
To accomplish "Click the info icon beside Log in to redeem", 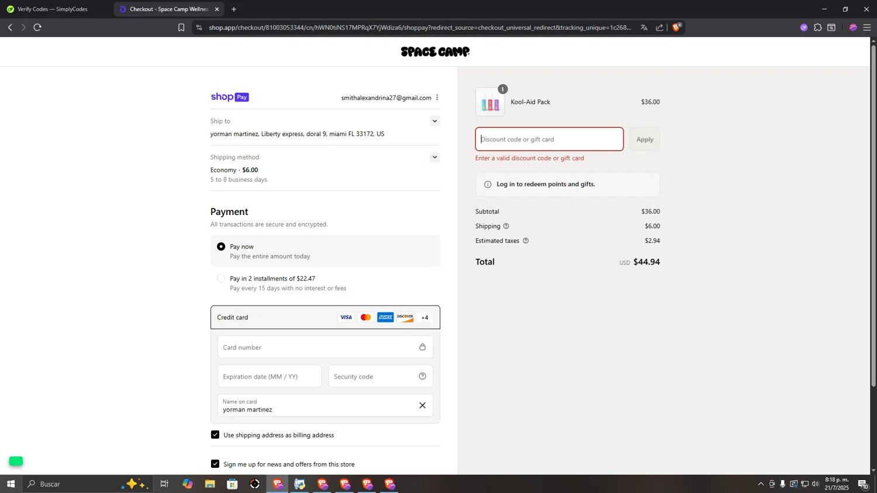I will point(488,185).
